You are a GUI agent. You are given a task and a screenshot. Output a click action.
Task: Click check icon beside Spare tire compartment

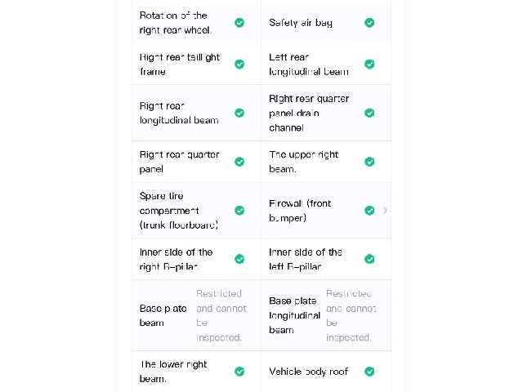coord(239,211)
